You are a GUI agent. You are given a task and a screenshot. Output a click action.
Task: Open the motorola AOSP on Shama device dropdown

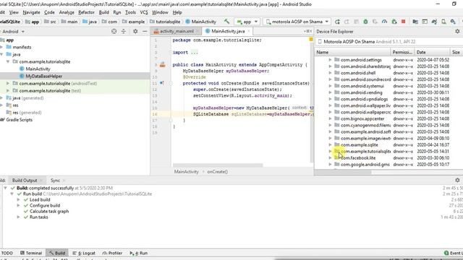coord(297,22)
